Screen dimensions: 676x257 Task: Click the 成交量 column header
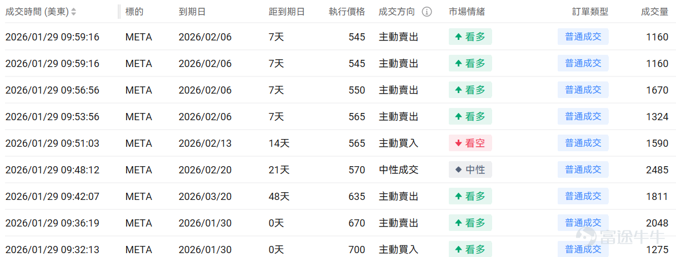click(654, 12)
